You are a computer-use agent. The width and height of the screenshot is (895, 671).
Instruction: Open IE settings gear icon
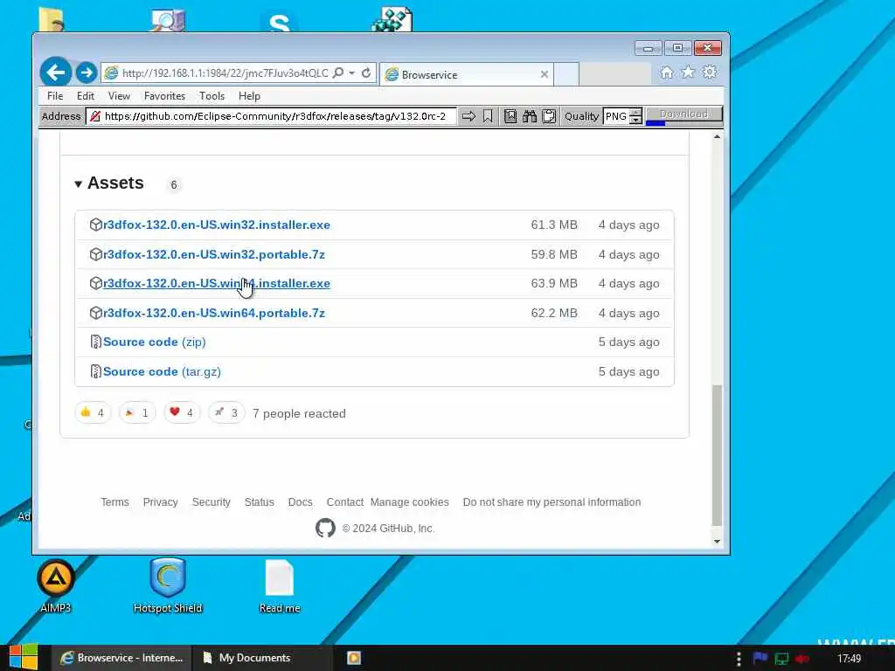click(710, 72)
